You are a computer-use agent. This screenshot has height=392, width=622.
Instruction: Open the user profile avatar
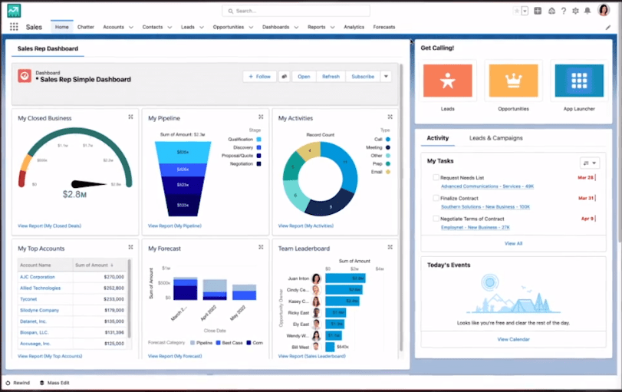[604, 10]
